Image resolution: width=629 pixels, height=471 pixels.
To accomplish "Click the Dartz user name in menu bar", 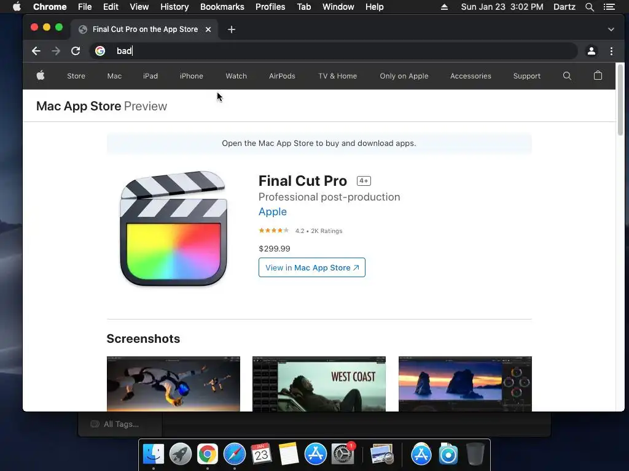I will click(564, 7).
